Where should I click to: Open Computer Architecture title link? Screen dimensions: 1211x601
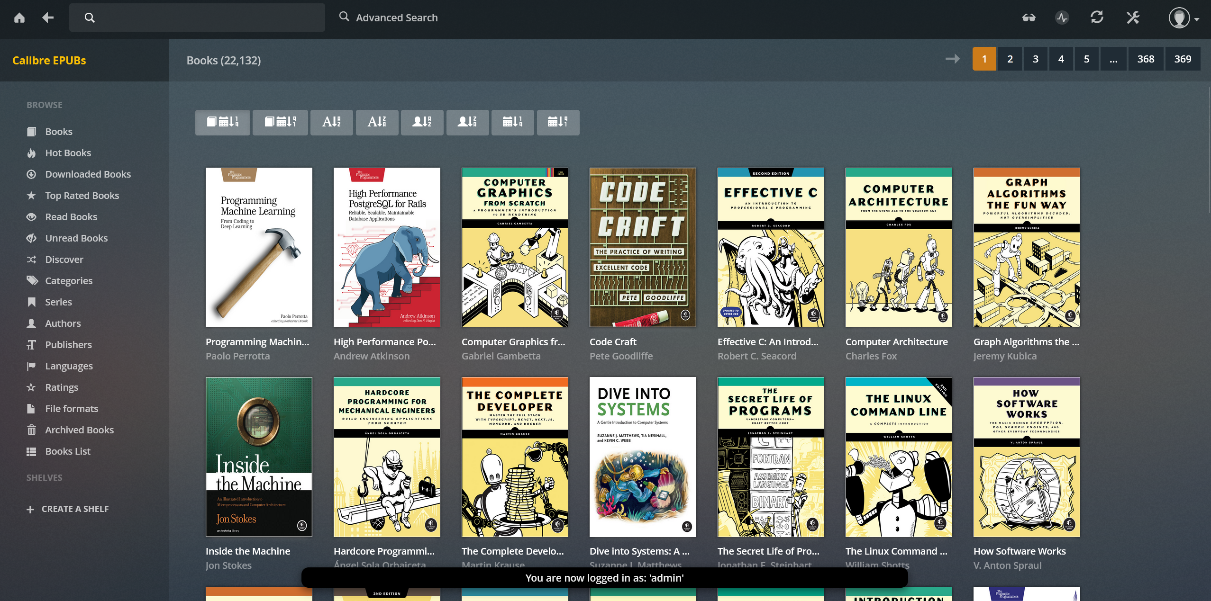coord(897,341)
